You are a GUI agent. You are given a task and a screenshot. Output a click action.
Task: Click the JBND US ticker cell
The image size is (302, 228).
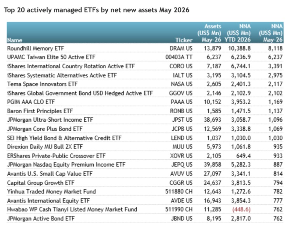coord(182,218)
